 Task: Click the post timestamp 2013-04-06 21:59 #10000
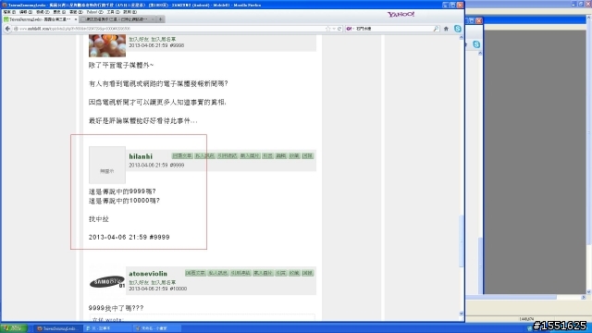(x=158, y=289)
